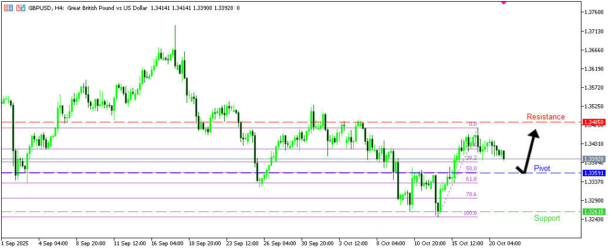The height and width of the screenshot is (250, 612).
Task: Select the blue Pivot text label
Action: (542, 168)
